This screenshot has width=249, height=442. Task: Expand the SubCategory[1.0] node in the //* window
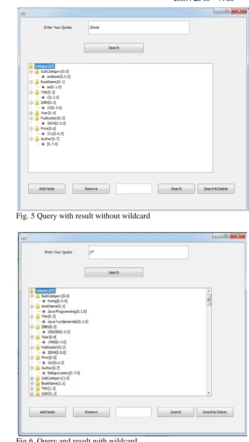(x=32, y=378)
